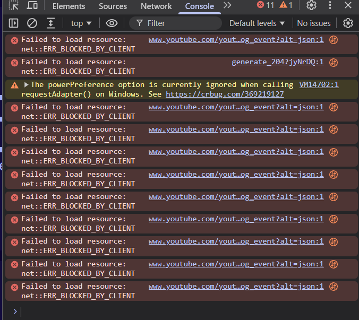This screenshot has height=320, width=359.
Task: Clear the console
Action: point(32,23)
